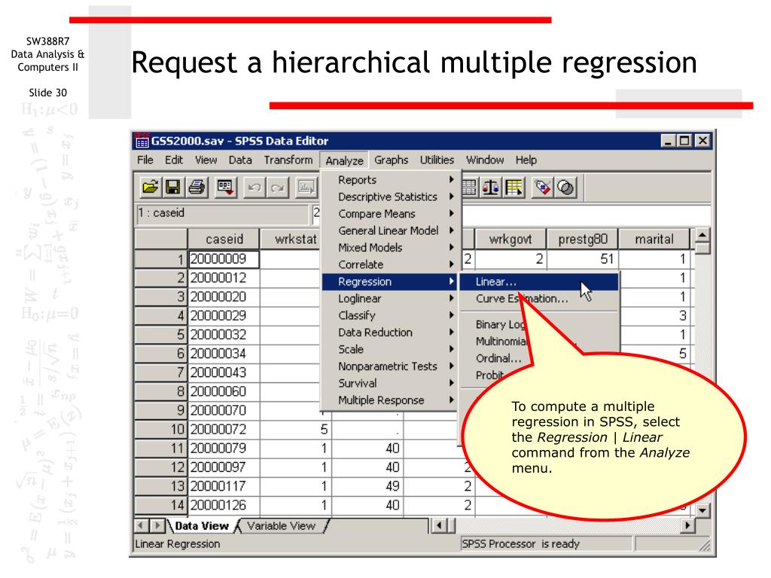Open the Transform menu
The width and height of the screenshot is (771, 578).
(x=288, y=160)
